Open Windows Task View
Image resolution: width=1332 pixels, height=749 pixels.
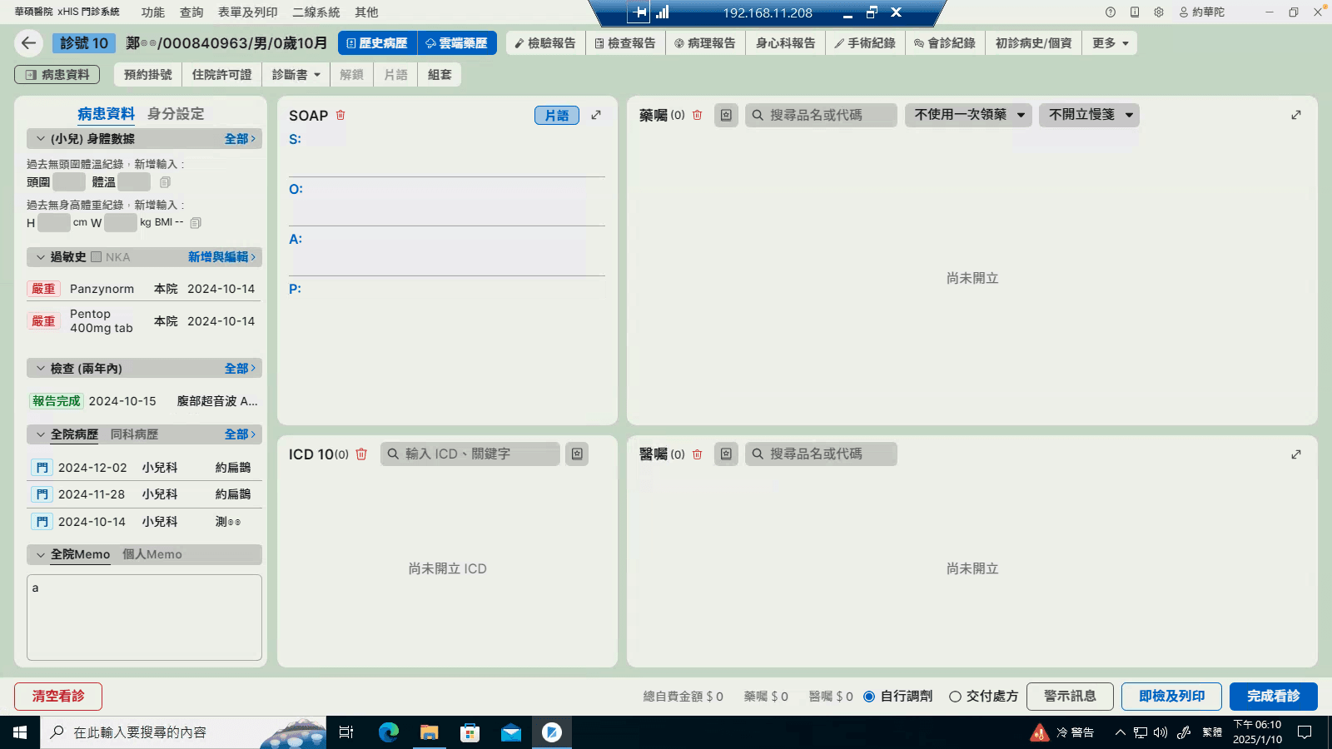coord(346,732)
